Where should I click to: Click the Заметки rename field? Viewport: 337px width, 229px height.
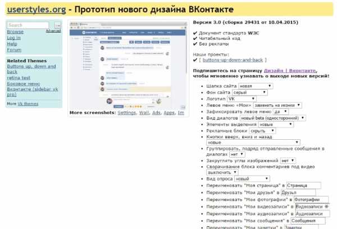click(x=301, y=227)
